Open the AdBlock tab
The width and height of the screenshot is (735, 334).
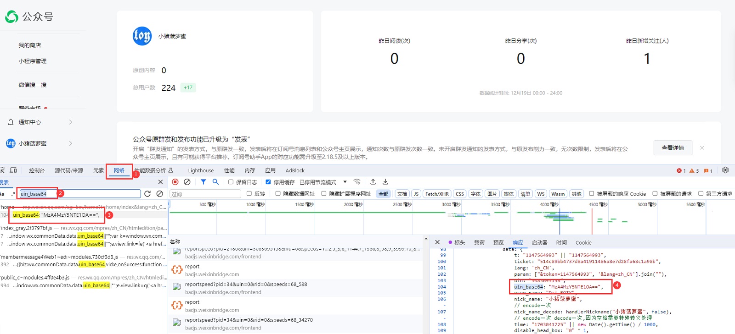click(x=295, y=170)
